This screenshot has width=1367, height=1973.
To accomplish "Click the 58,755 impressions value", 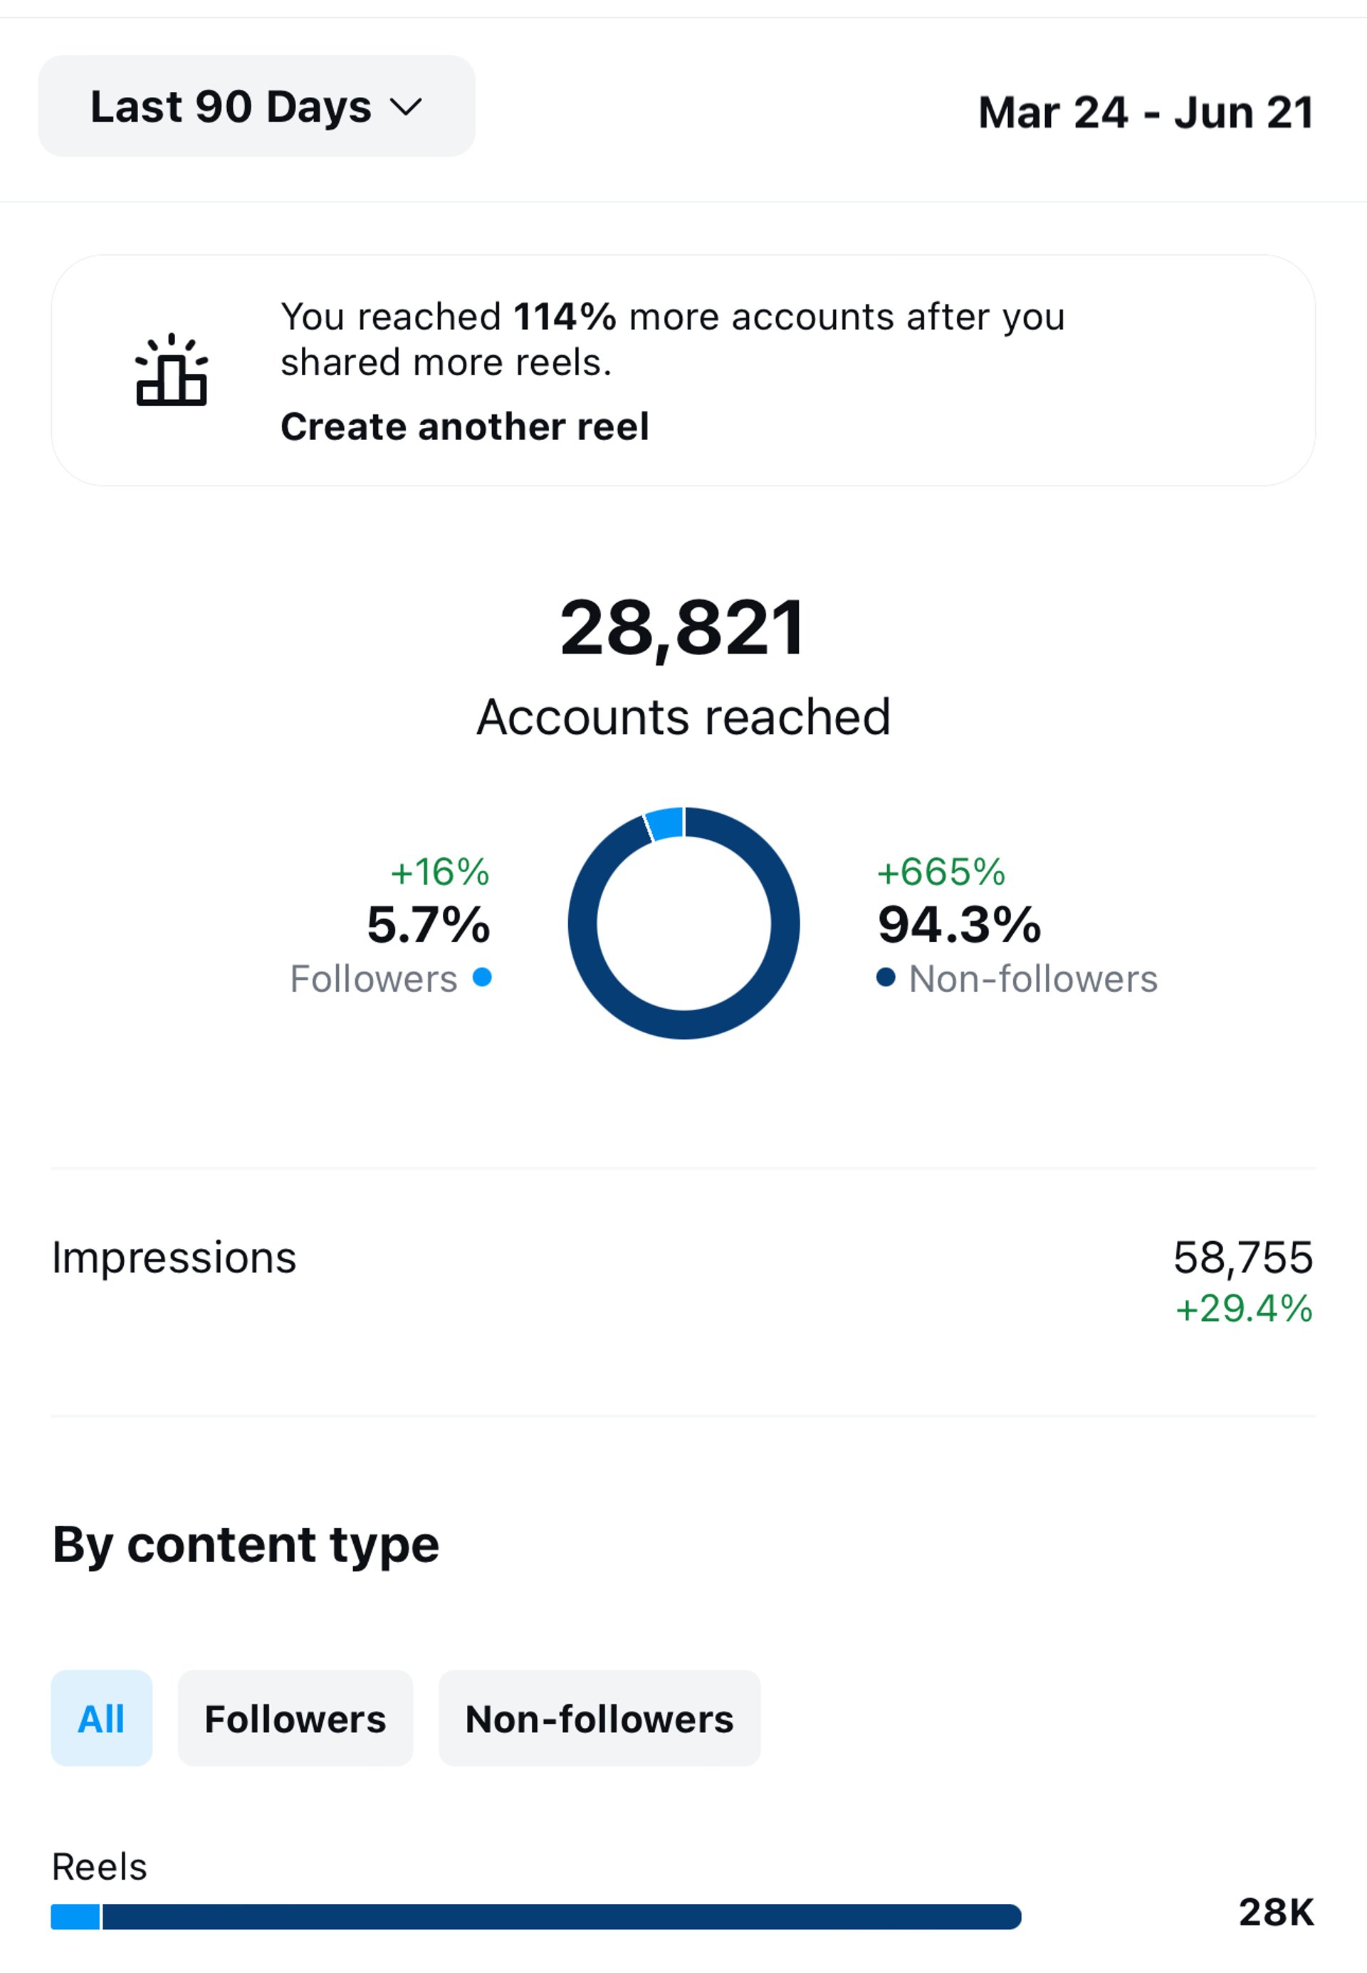I will tap(1243, 1258).
